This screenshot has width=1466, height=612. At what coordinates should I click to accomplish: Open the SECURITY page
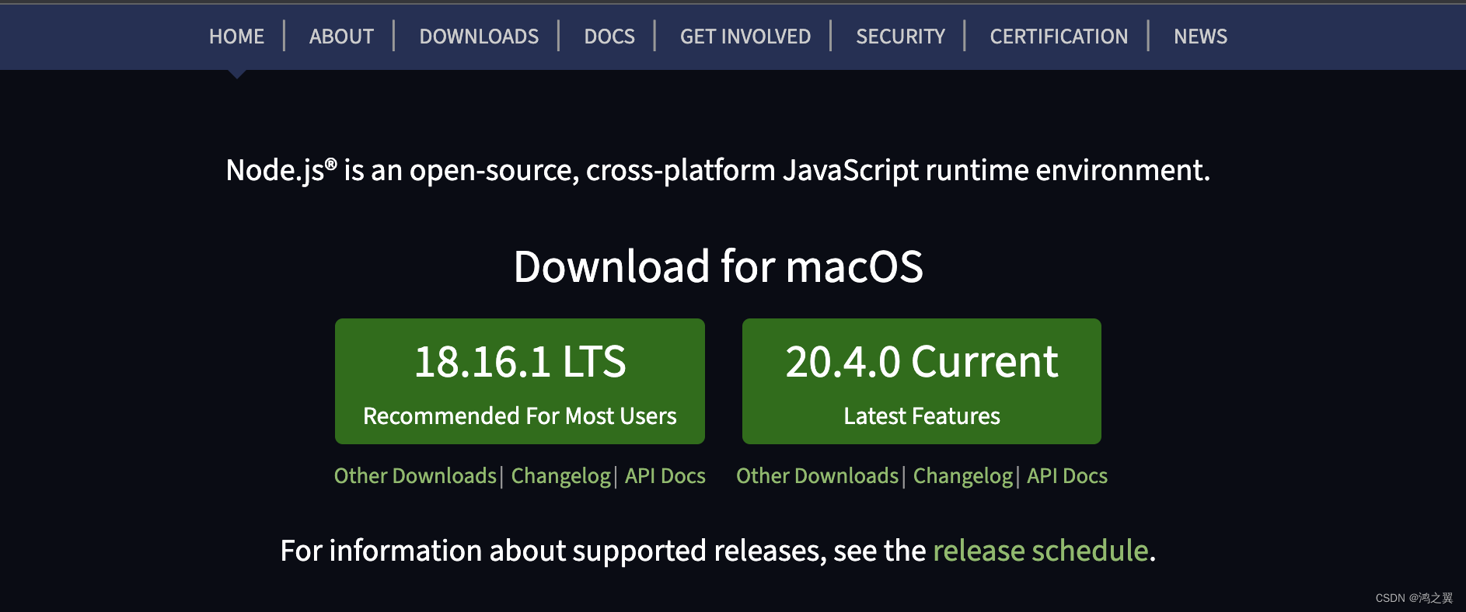tap(900, 37)
